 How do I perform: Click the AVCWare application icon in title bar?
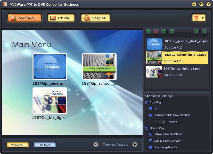[x=5, y=4]
